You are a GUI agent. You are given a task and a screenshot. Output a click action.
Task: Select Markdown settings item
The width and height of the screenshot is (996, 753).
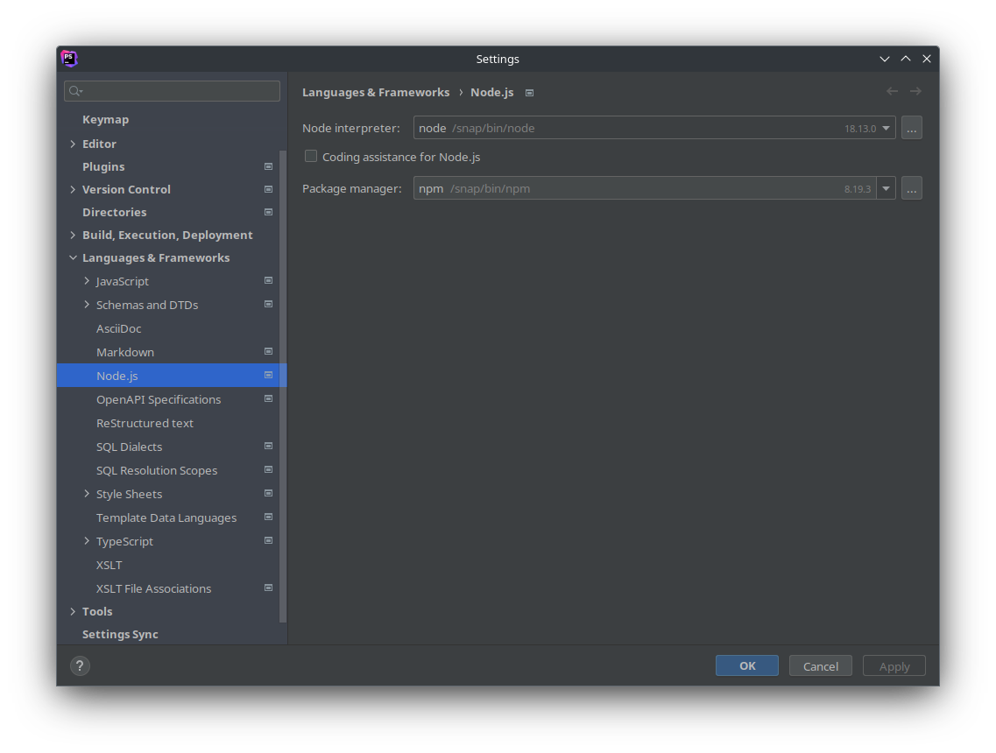[x=125, y=352]
